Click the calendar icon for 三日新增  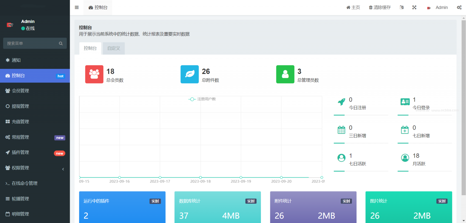(342, 130)
